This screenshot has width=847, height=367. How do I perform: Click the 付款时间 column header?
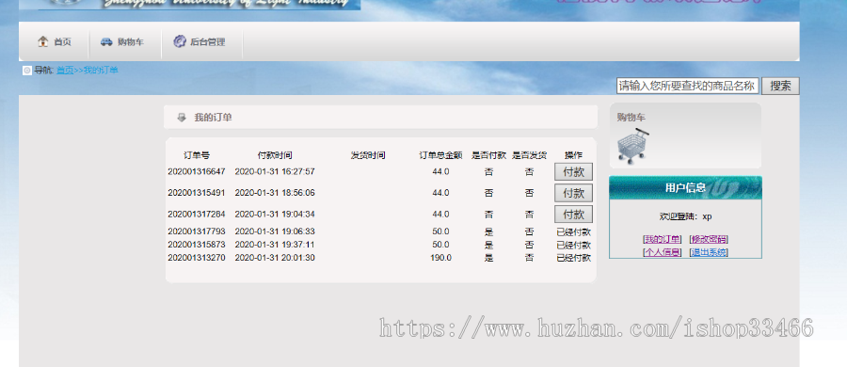point(275,155)
